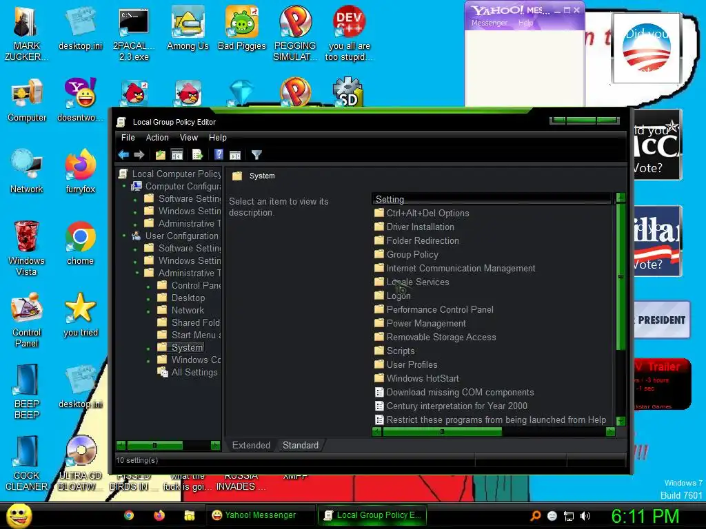This screenshot has height=529, width=706.
Task: Collapse the Computer Configuration tree node
Action: pyautogui.click(x=125, y=186)
